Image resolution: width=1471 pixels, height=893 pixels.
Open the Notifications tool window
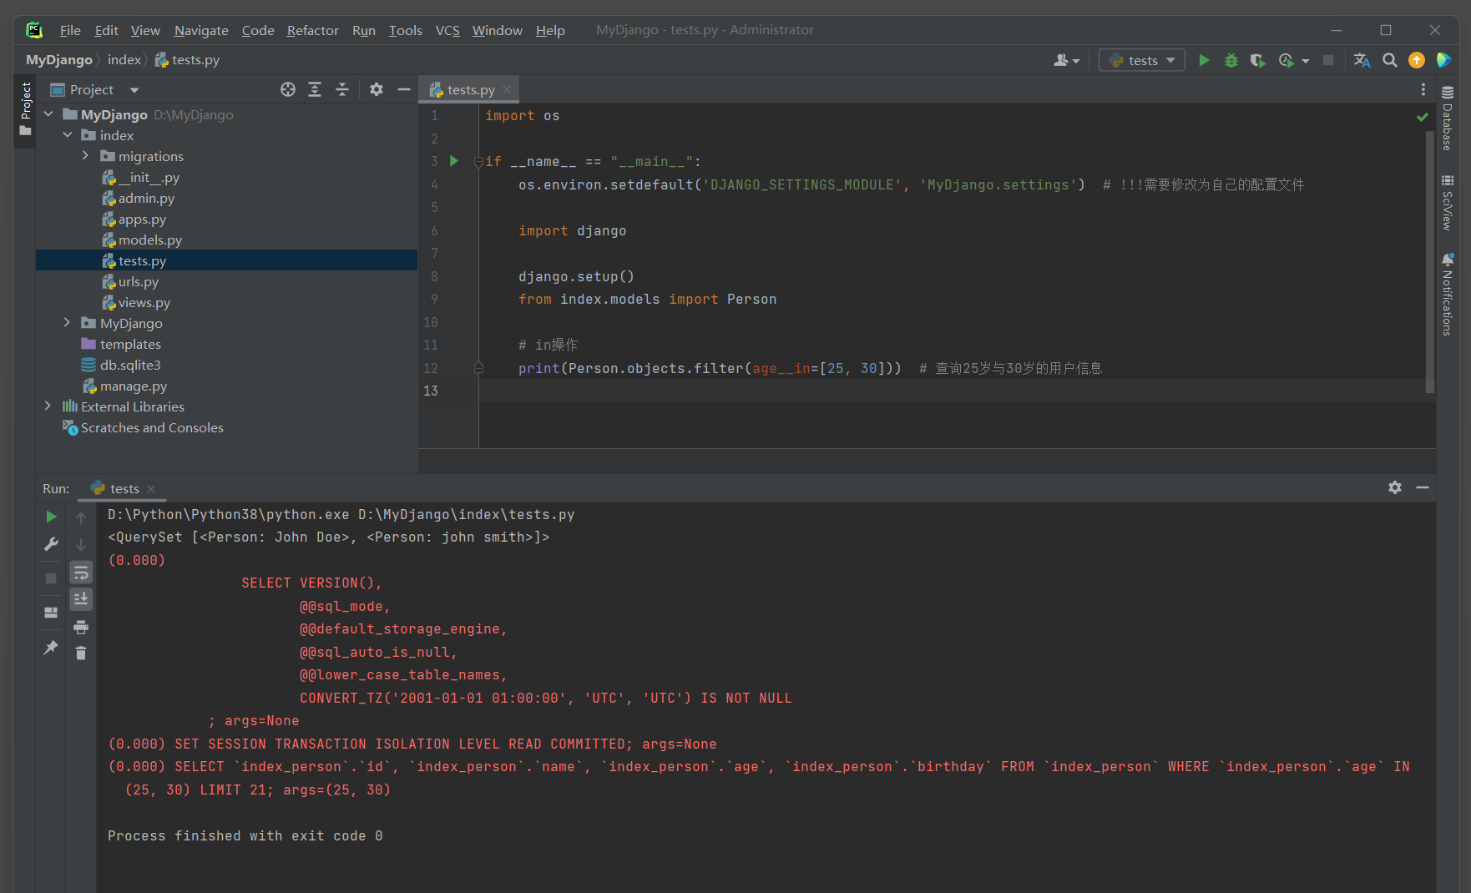[1448, 295]
